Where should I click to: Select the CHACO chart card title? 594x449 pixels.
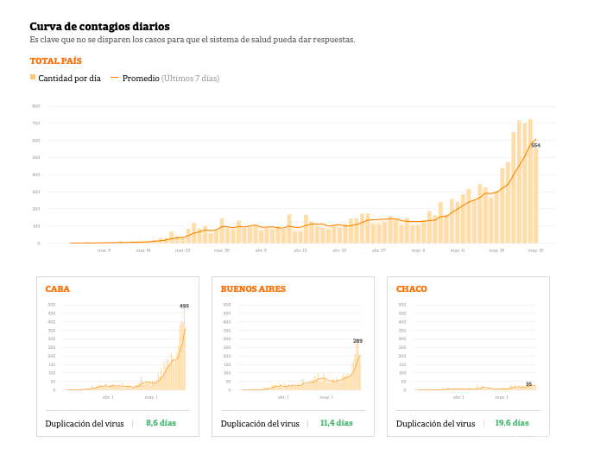click(x=411, y=289)
